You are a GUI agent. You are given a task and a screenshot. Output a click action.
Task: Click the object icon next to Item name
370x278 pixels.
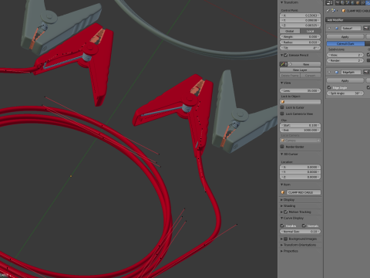pos(283,192)
